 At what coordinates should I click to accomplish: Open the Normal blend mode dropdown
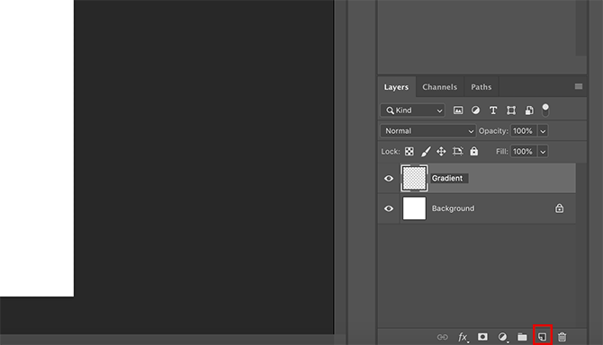428,131
